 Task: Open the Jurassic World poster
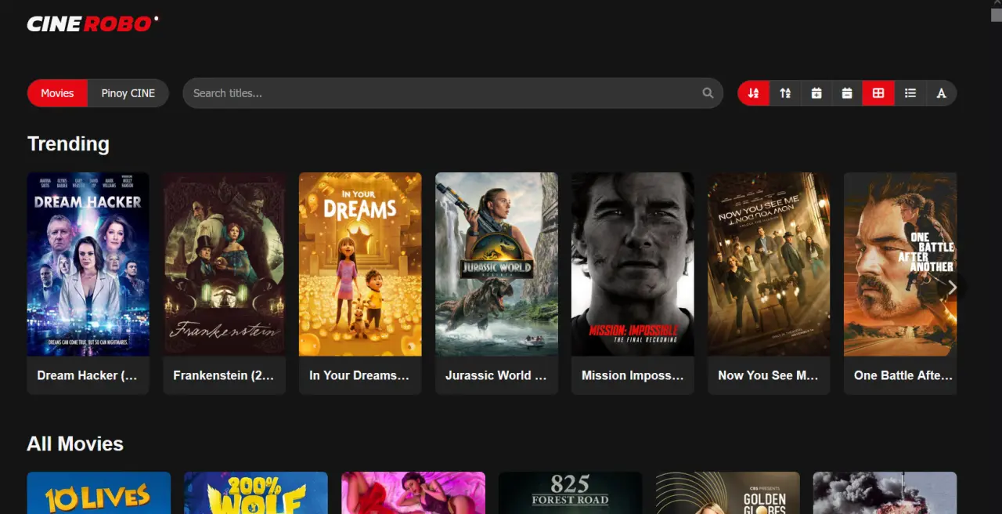click(496, 264)
